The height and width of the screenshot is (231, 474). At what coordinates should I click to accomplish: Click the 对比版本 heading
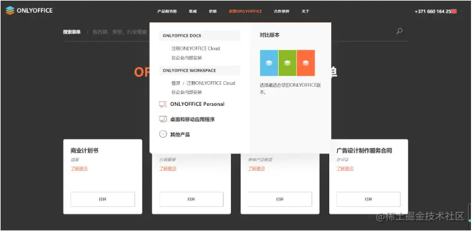[x=270, y=35]
